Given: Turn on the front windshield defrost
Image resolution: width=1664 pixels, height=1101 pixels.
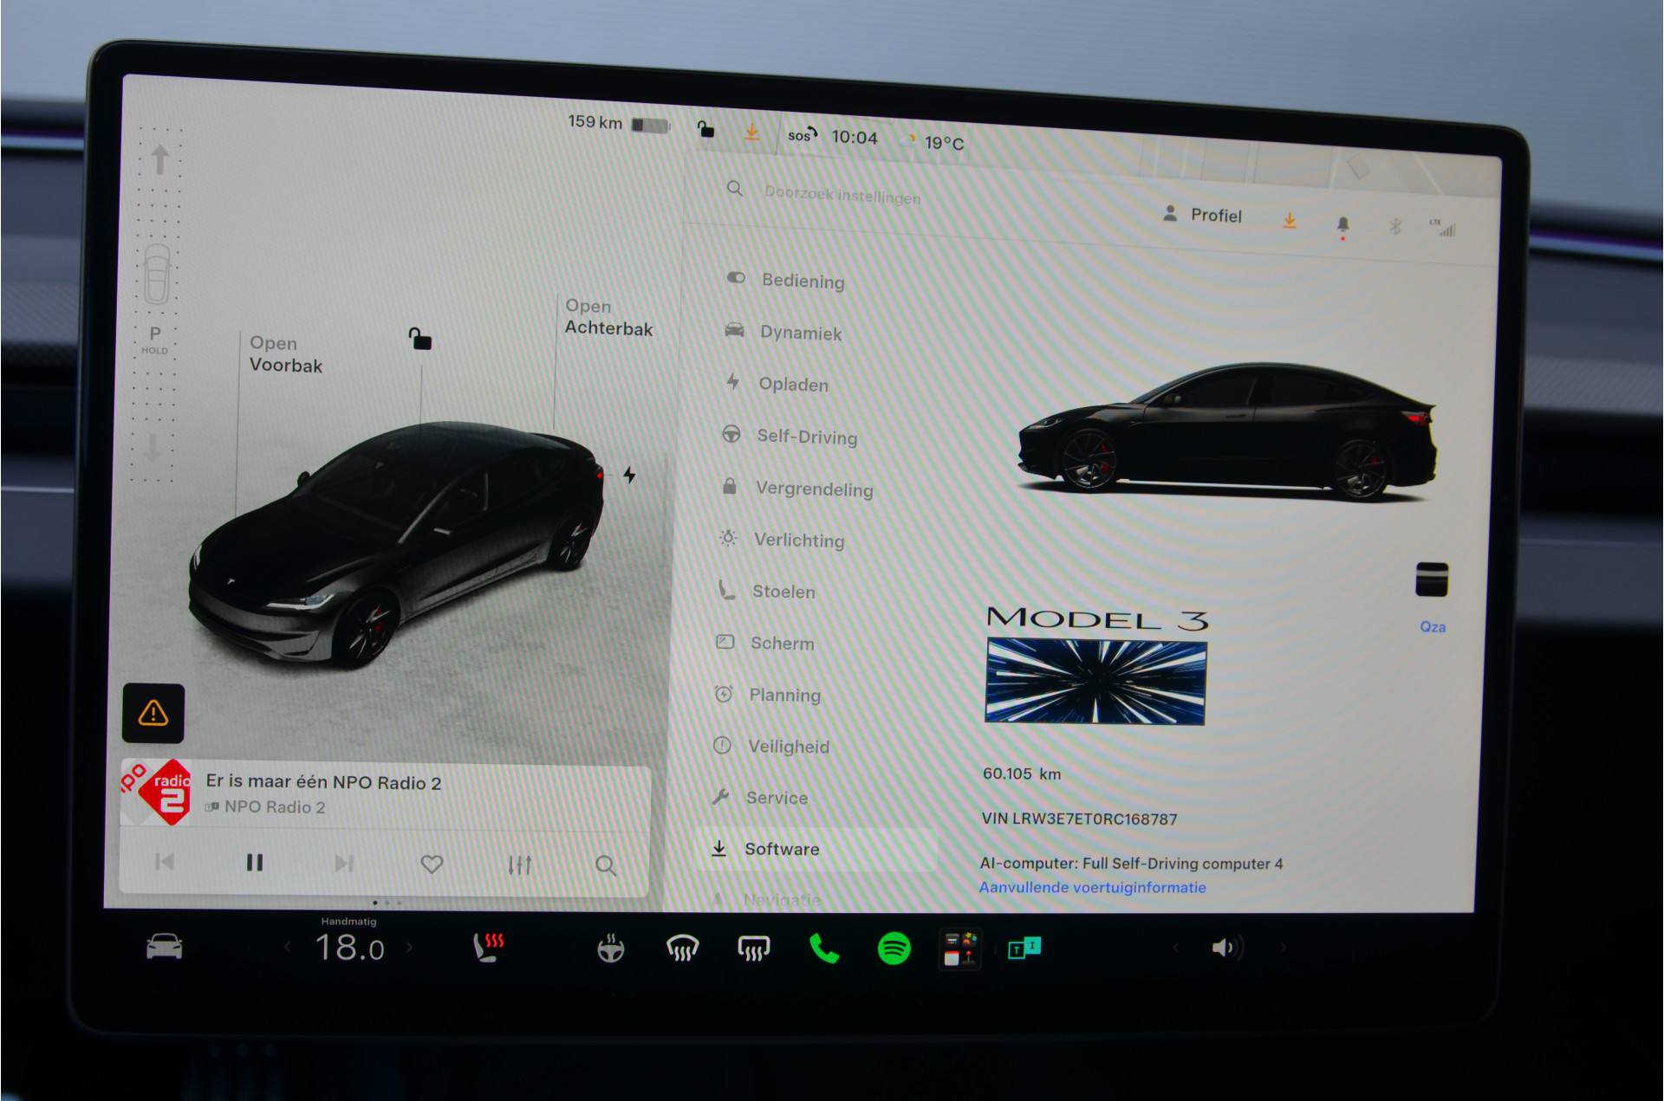Looking at the screenshot, I should 683,949.
